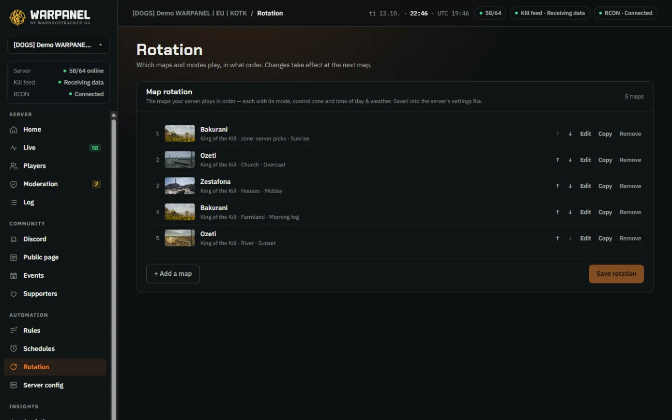Click the Log list icon in sidebar

coord(14,202)
